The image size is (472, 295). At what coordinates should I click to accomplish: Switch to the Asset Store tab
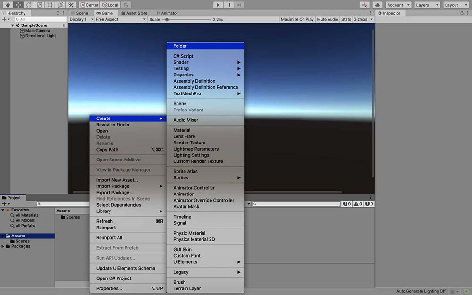pos(136,13)
